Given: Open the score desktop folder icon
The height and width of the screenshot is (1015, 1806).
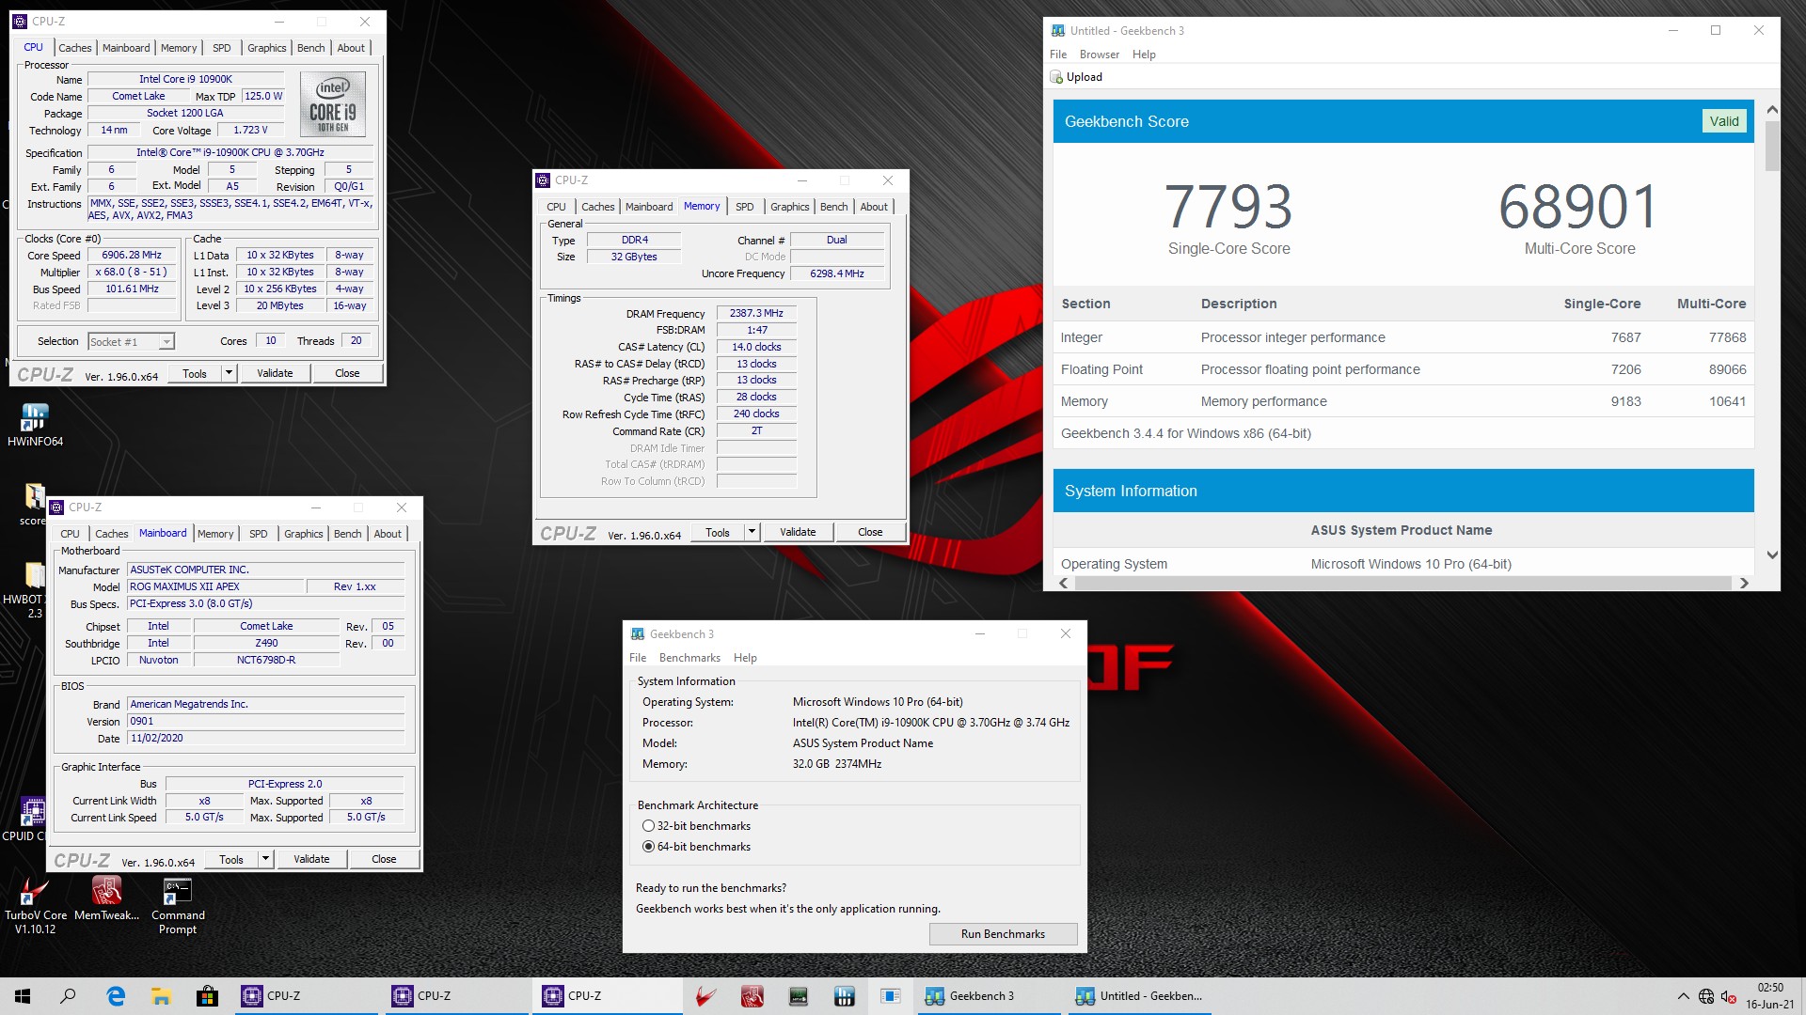Looking at the screenshot, I should coord(34,505).
